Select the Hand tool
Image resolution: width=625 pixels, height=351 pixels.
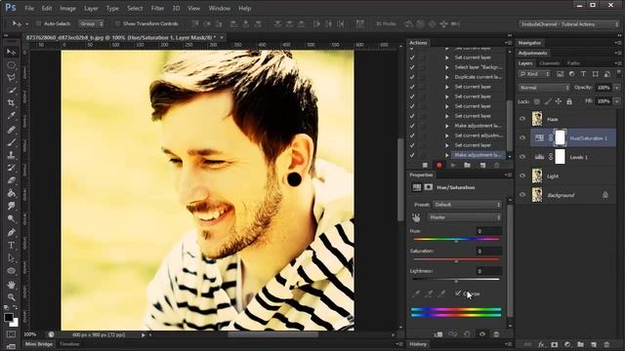tap(11, 284)
